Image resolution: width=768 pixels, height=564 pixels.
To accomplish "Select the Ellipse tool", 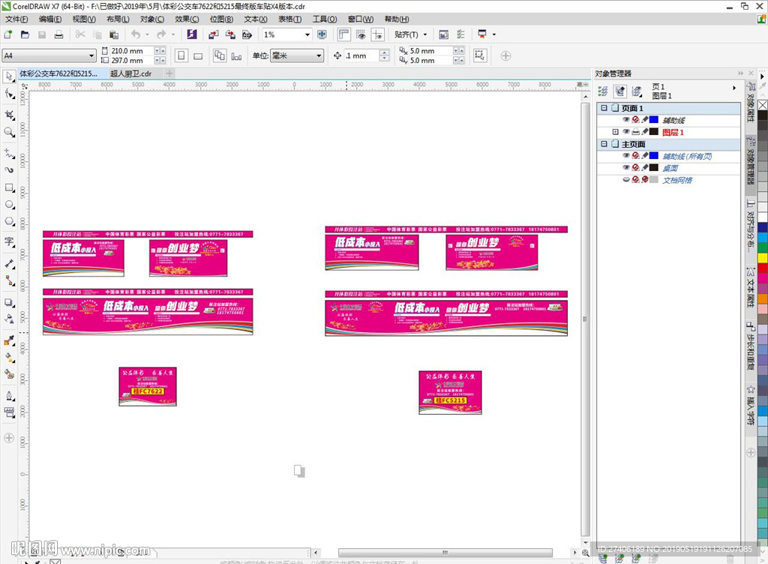I will pos(9,205).
